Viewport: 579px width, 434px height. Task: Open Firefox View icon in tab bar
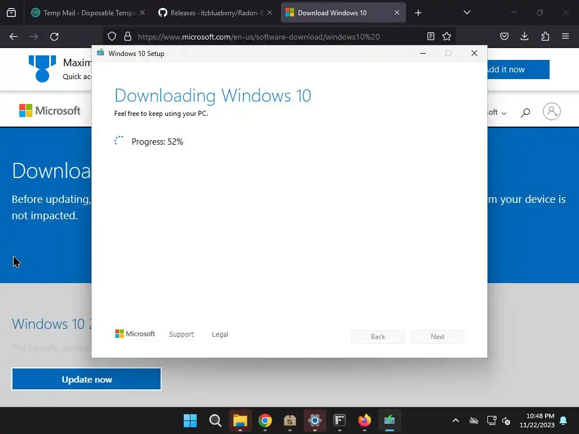[11, 13]
